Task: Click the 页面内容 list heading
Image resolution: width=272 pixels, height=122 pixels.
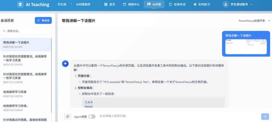Action: [84, 76]
